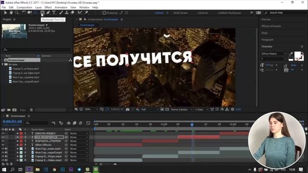This screenshot has height=173, width=308.
Task: Enable the Snapping checkbox
Action: pyautogui.click(x=104, y=13)
